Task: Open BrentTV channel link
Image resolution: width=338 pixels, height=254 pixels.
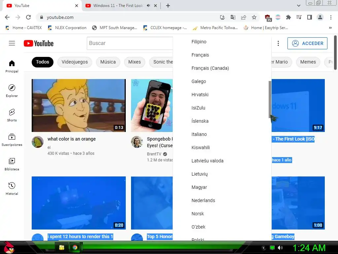Action: click(x=154, y=154)
